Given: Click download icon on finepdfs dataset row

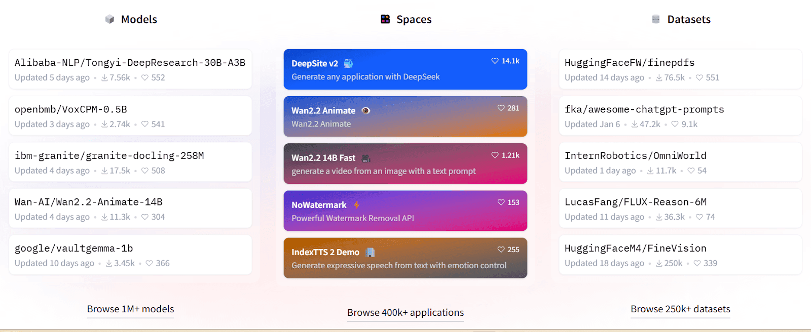Looking at the screenshot, I should point(659,77).
